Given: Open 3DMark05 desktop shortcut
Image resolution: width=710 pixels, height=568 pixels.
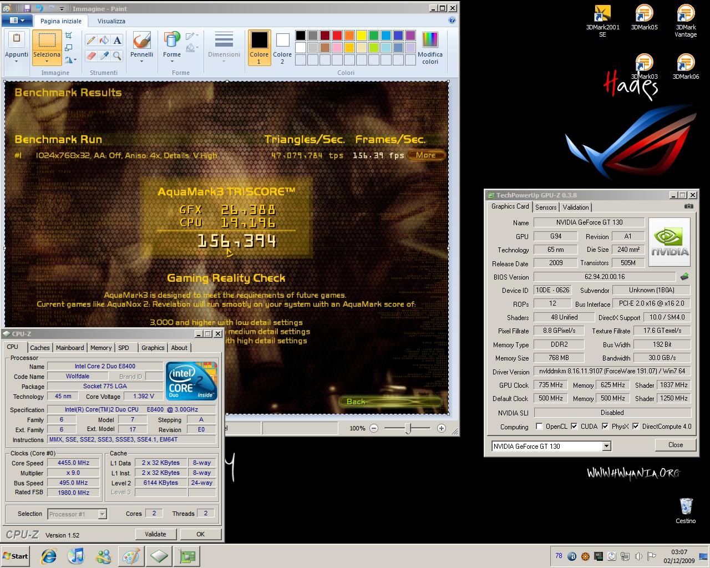Looking at the screenshot, I should point(644,18).
